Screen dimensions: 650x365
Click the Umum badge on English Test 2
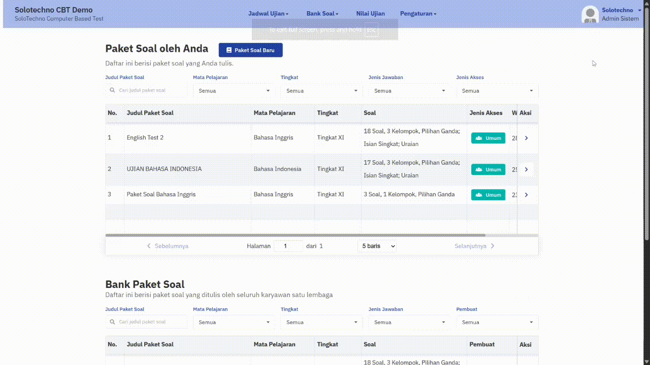click(488, 138)
